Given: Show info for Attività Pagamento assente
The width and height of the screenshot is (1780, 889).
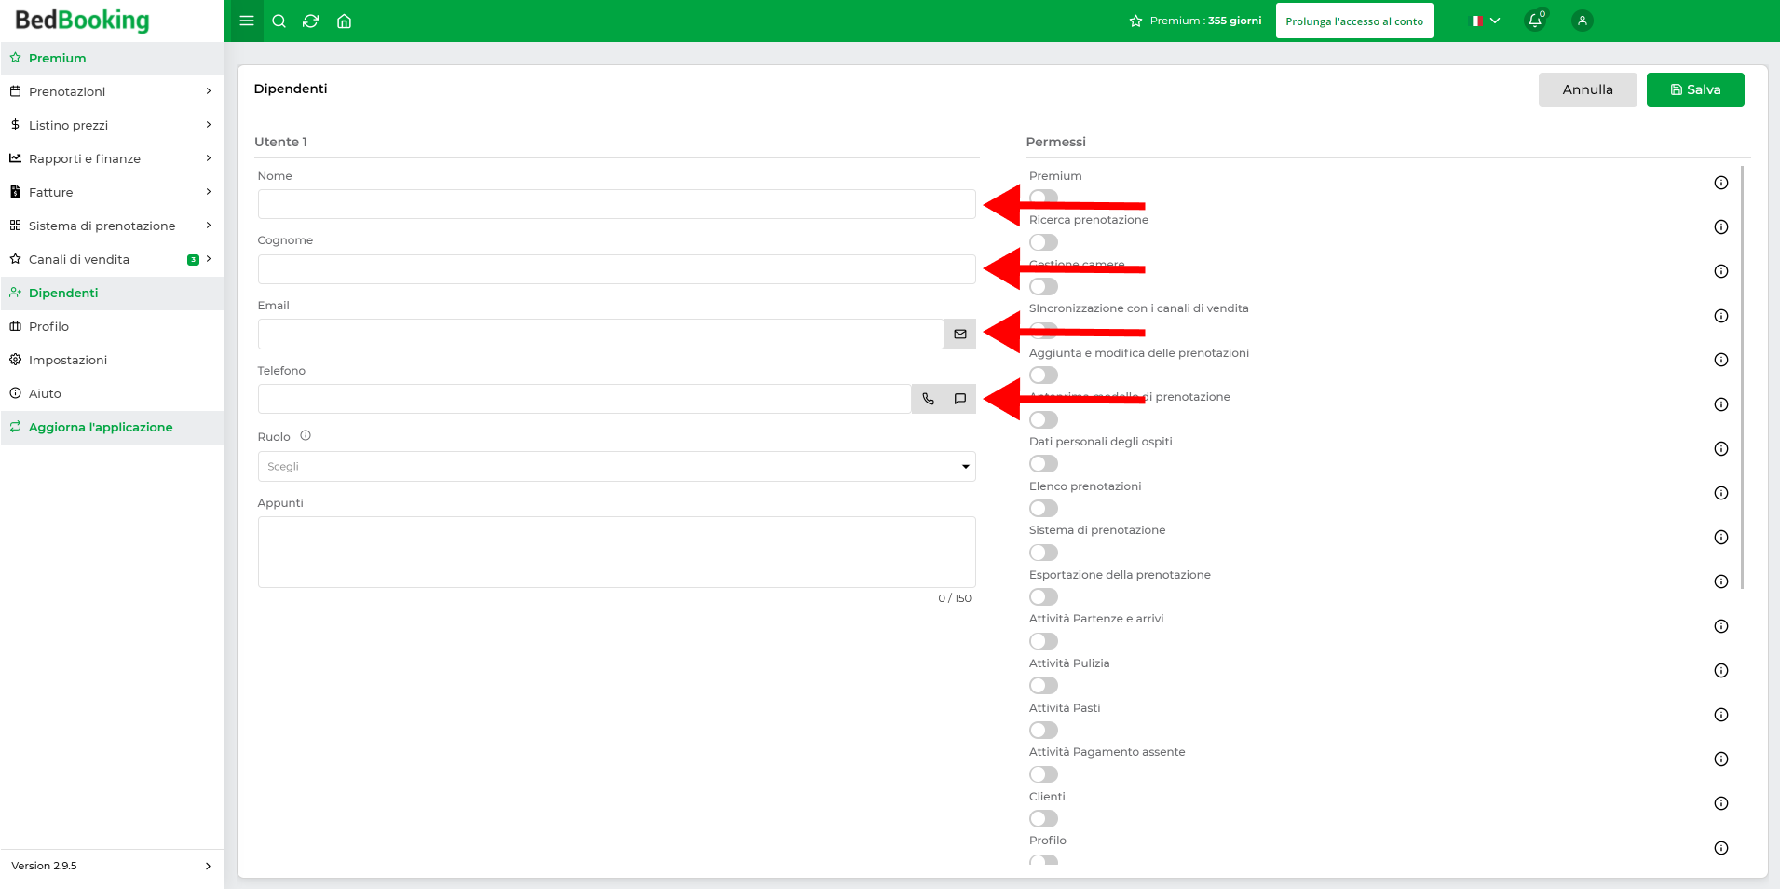Looking at the screenshot, I should click(1721, 759).
